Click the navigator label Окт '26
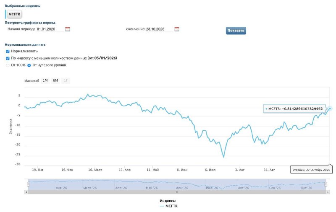The width and height of the screenshot is (336, 212). click(307, 188)
